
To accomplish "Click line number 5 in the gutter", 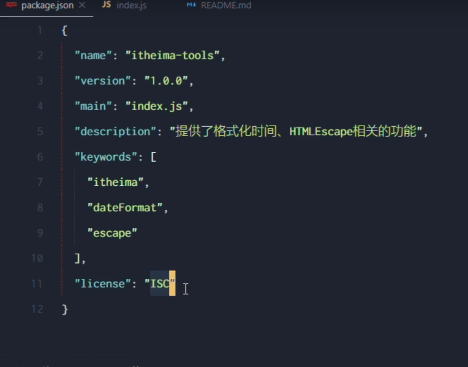I will pos(40,132).
